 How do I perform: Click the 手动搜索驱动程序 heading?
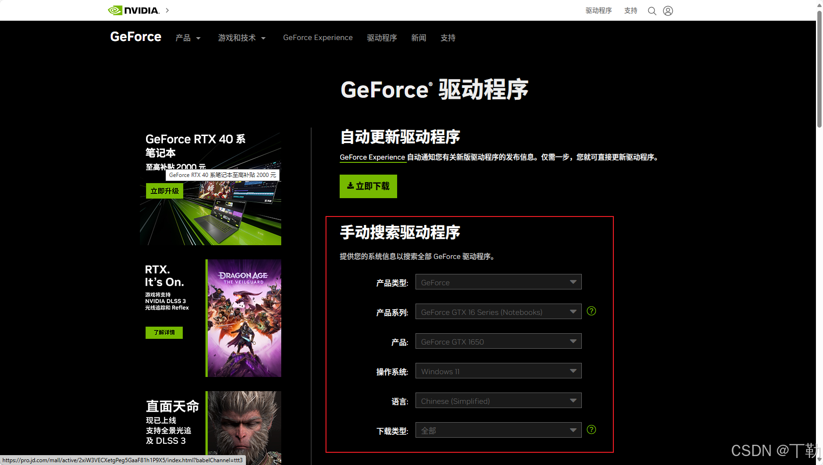pos(400,232)
